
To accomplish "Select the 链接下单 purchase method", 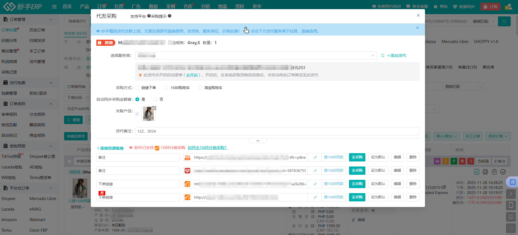I will tap(138, 88).
